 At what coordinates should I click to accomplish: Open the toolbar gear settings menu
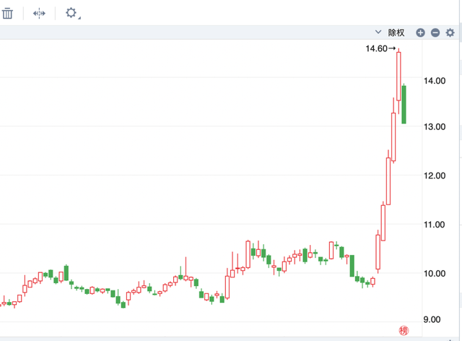pyautogui.click(x=71, y=13)
